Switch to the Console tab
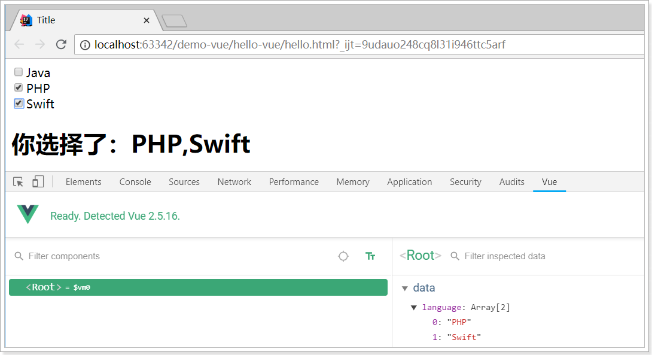The height and width of the screenshot is (355, 652). (x=135, y=182)
